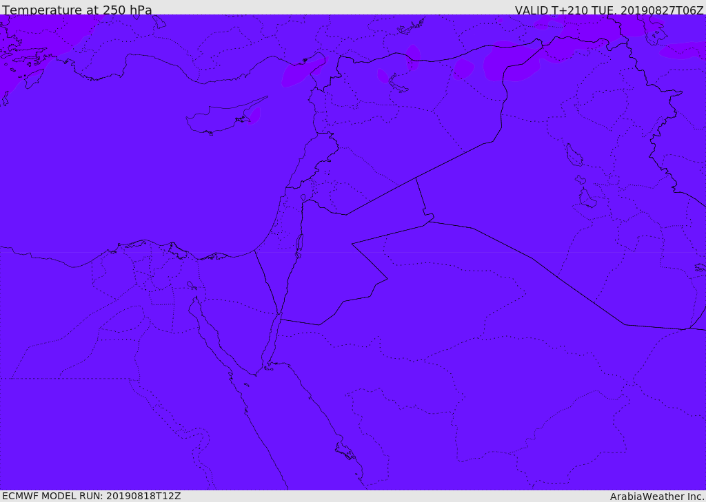Click the 'VALID T+210 TUE. 20190827T06Z' timestamp text
This screenshot has height=502, width=706.
[x=609, y=10]
